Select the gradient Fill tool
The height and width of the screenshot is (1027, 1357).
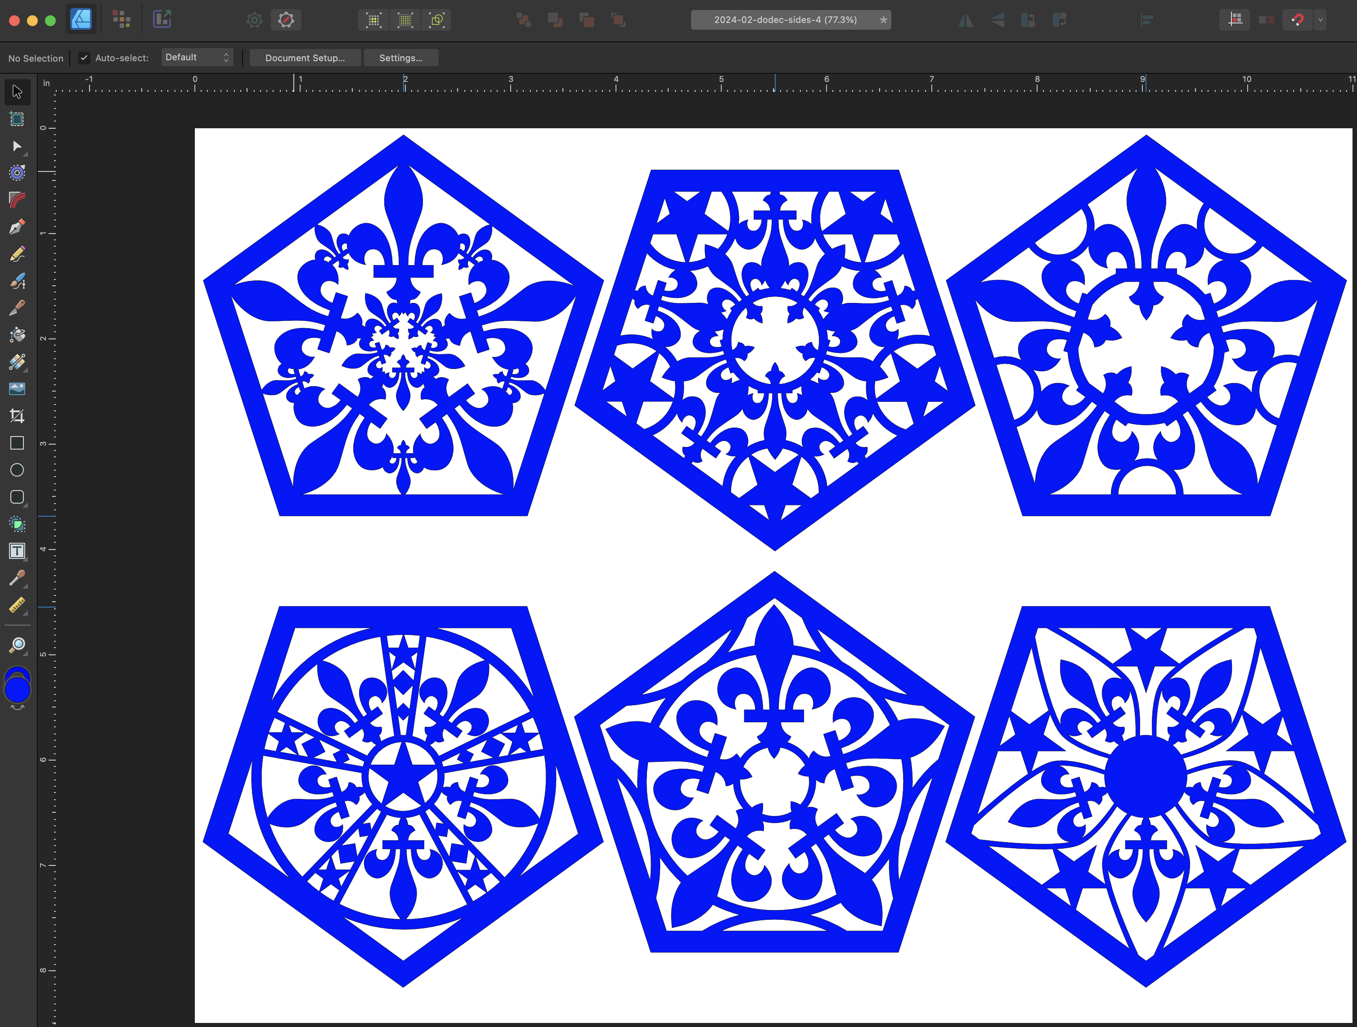[17, 362]
